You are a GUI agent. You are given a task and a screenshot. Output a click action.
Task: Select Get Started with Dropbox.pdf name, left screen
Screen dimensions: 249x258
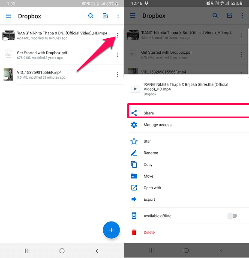tap(42, 53)
